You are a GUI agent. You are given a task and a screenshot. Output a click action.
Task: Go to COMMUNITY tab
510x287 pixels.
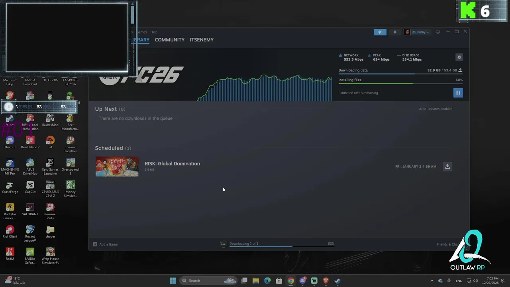click(170, 40)
